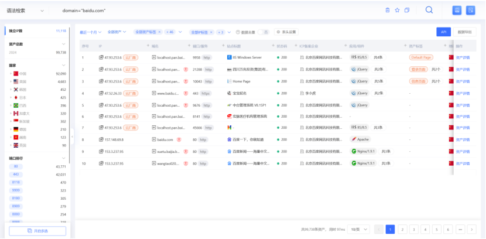Remove the 全部资产标签 filter with its x
This screenshot has width=486, height=239.
(159, 32)
